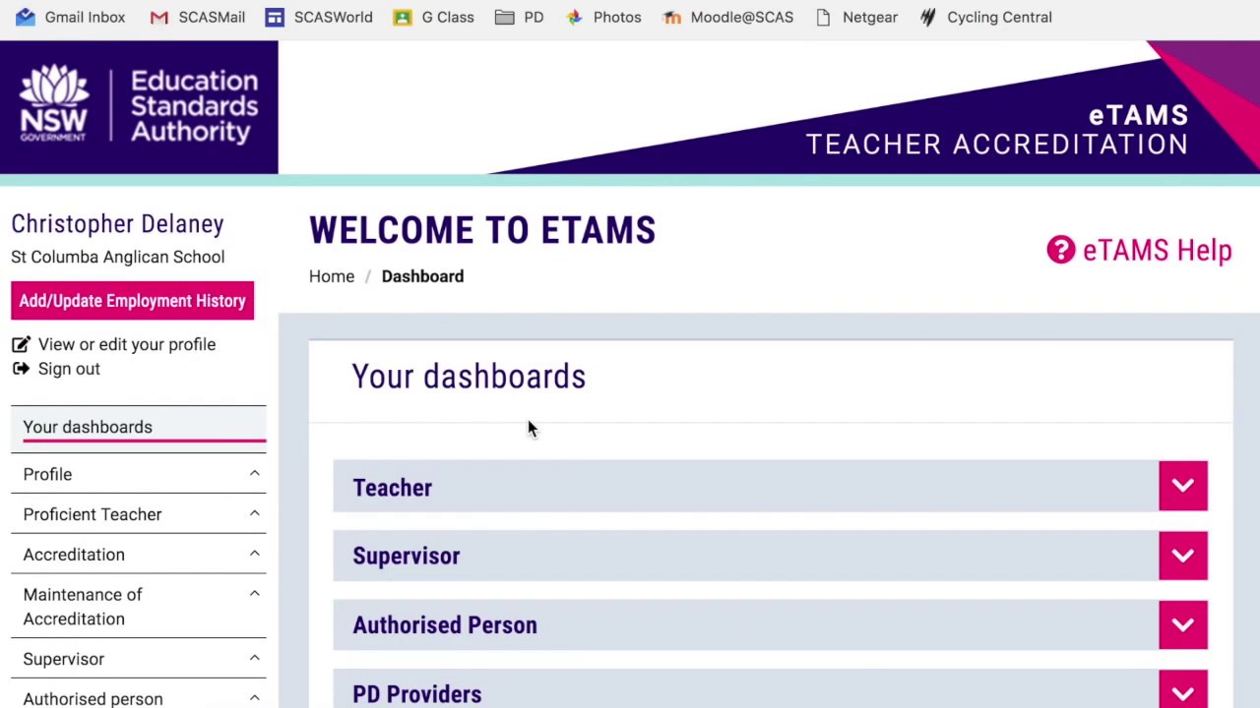Click the Christopher Delaney user name

[117, 224]
